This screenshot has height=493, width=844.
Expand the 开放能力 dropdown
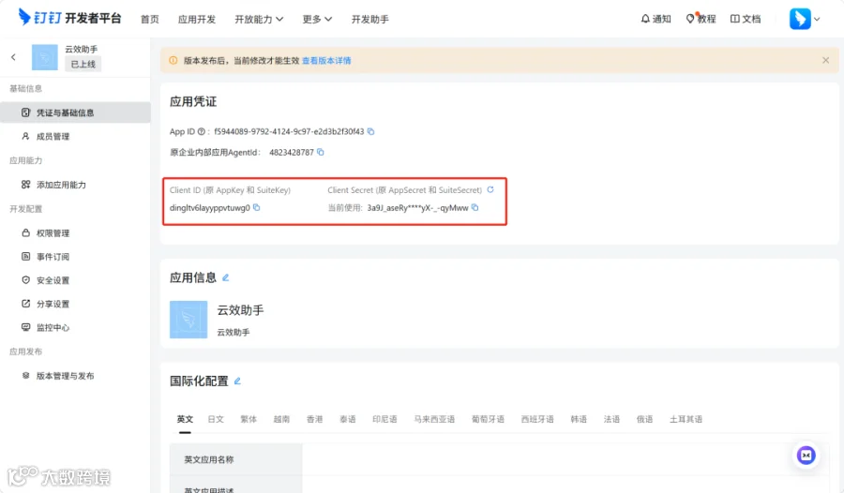coord(259,20)
